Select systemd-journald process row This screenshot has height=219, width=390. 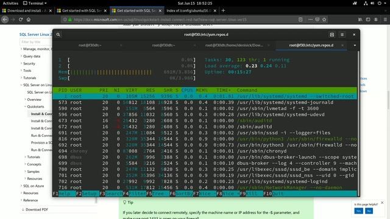(x=205, y=102)
